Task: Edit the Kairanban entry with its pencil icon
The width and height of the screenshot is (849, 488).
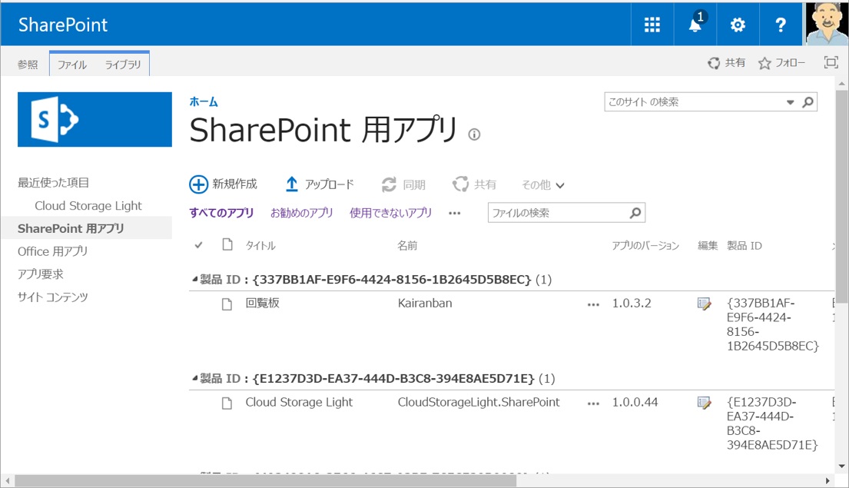Action: click(705, 304)
